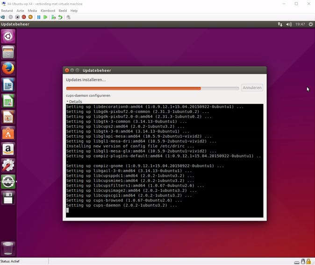Image resolution: width=315 pixels, height=265 pixels.
Task: Launch the Files manager from the launcher
Action: click(x=8, y=52)
